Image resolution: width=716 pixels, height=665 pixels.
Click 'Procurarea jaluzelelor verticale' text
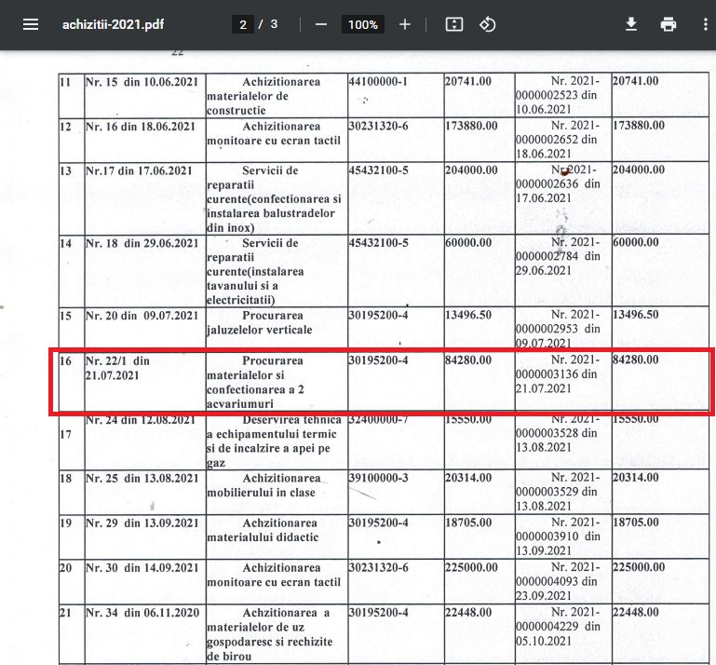tap(277, 322)
